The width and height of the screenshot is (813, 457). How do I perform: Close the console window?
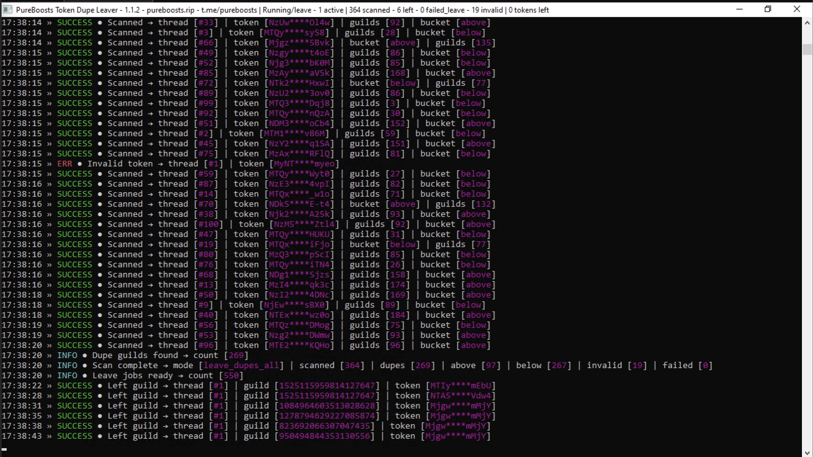click(x=796, y=9)
